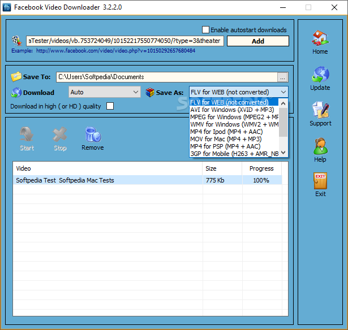Open the example facebook video link
Screen dimensions: 348x330
pos(115,51)
